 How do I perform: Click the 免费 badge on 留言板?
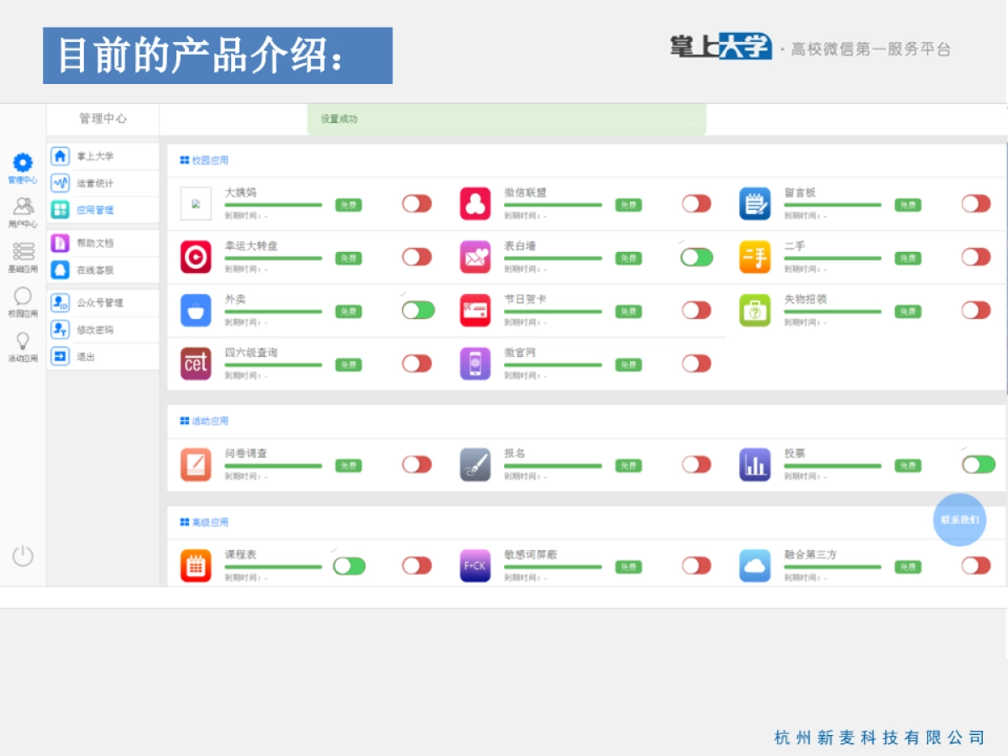point(907,204)
